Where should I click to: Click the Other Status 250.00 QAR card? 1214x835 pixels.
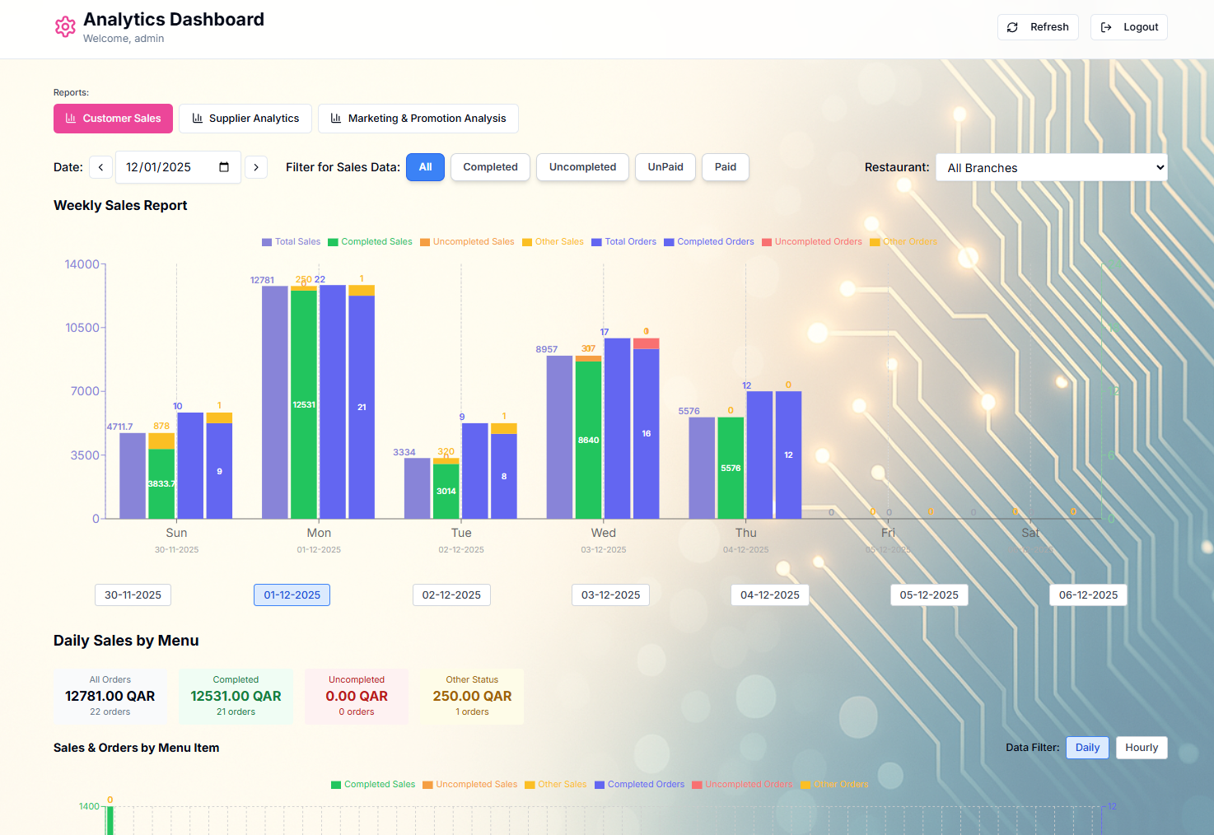[x=472, y=697]
